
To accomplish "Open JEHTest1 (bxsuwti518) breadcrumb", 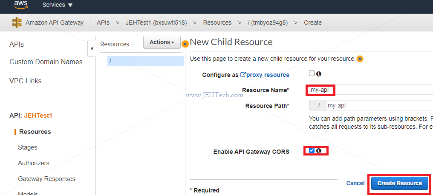I will [156, 23].
